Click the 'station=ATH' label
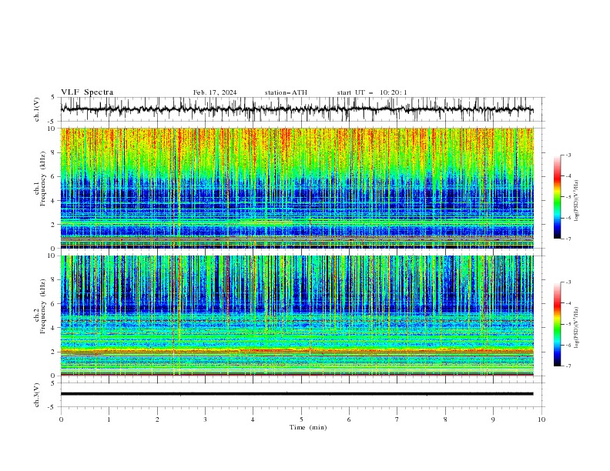 click(x=286, y=92)
